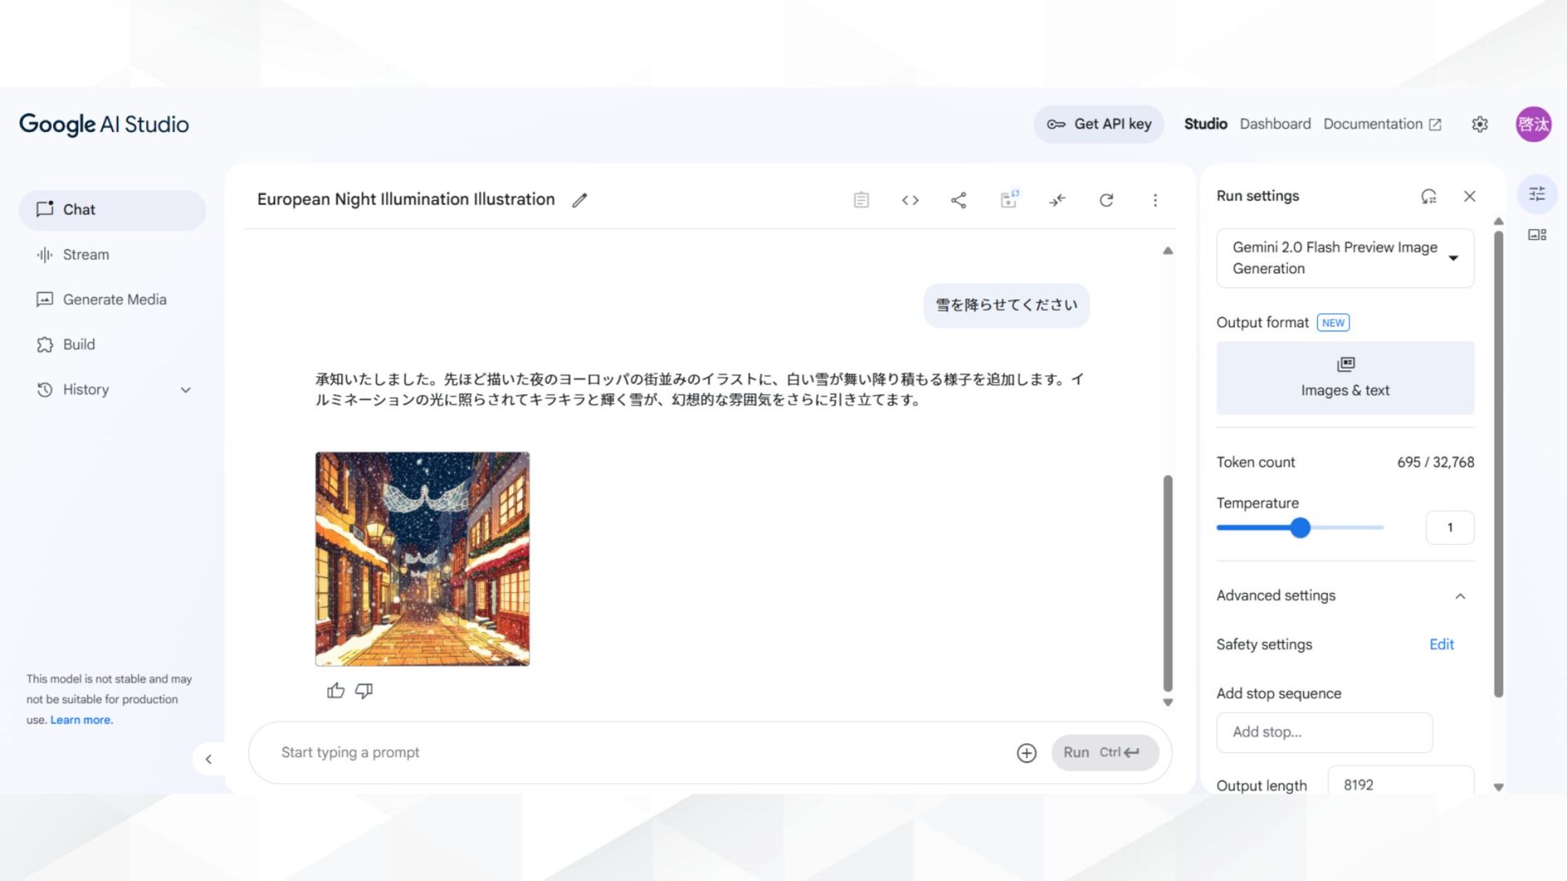Open Documentation in a new tab
This screenshot has height=881, width=1567.
coord(1381,124)
